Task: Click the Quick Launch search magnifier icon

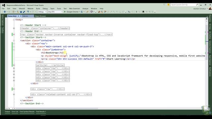Action: point(197,5)
